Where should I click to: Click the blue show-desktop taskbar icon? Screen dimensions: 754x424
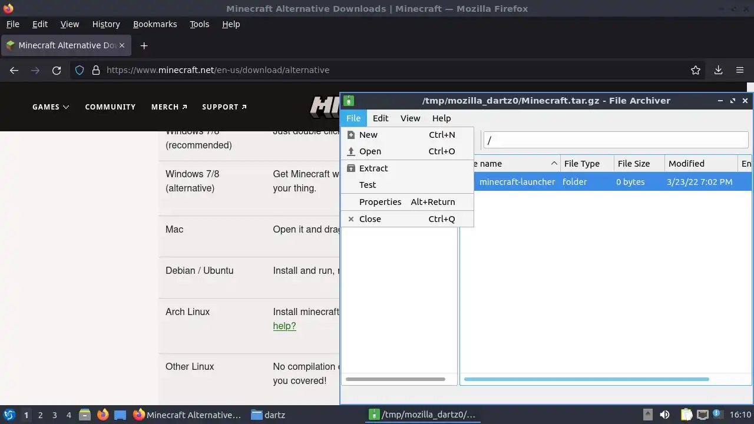(x=120, y=415)
